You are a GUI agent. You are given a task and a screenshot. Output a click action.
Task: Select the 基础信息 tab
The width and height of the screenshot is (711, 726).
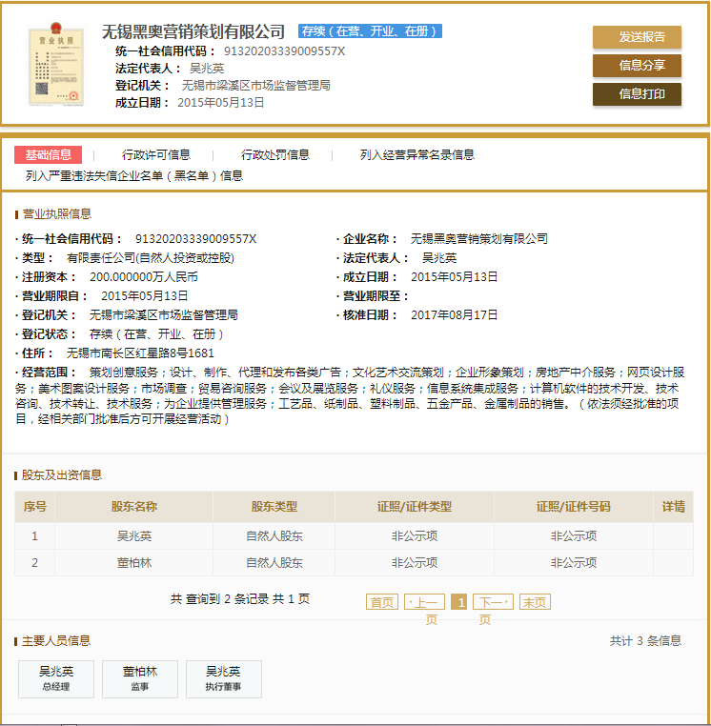(x=48, y=154)
